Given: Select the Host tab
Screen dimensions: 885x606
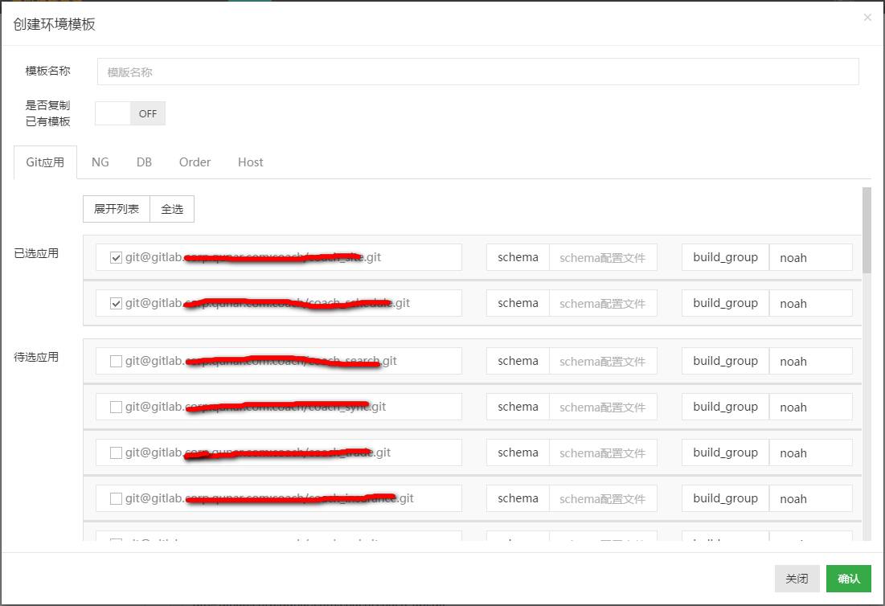Looking at the screenshot, I should 250,162.
